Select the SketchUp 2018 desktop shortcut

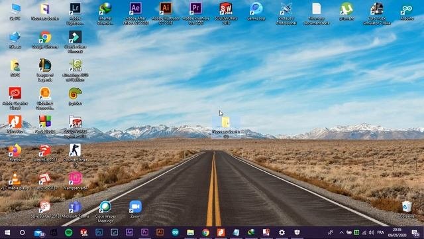(45, 153)
